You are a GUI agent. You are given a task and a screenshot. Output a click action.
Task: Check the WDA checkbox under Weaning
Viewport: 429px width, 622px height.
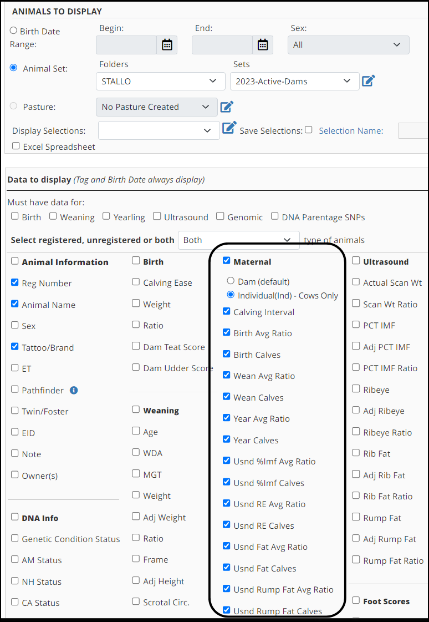tap(136, 452)
